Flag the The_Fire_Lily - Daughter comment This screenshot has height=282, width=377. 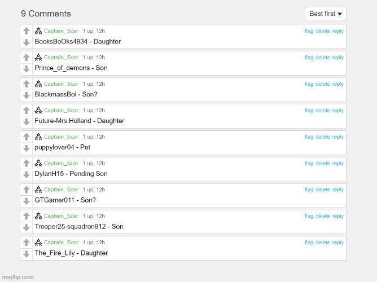coord(309,243)
